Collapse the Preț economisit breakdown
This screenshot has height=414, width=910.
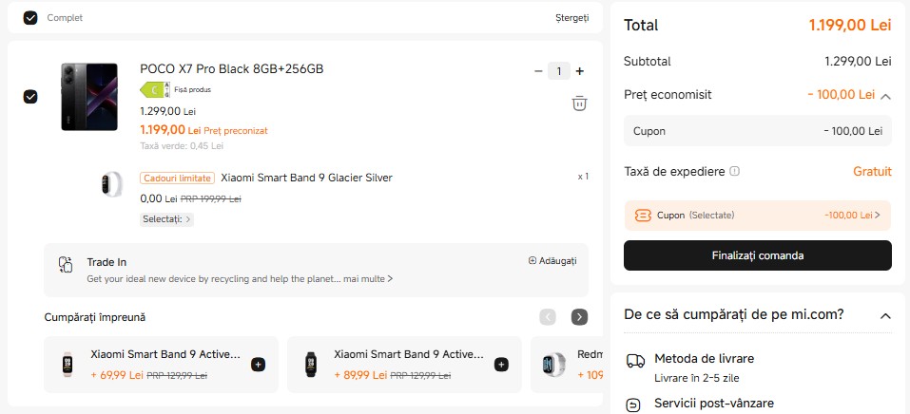click(x=885, y=96)
